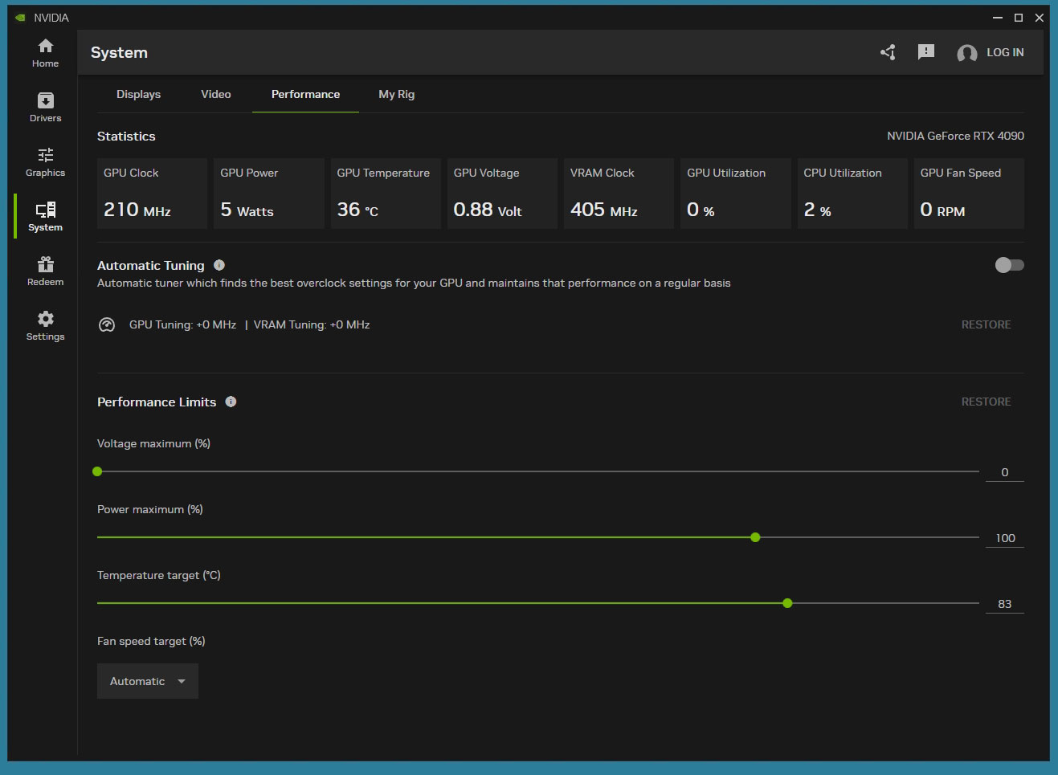Image resolution: width=1058 pixels, height=775 pixels.
Task: Maximize the NVIDIA window
Action: (1018, 18)
